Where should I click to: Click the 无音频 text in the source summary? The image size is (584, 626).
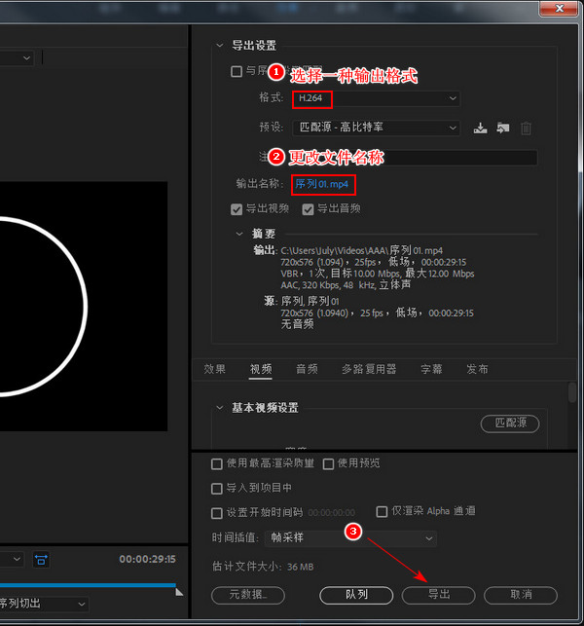[298, 324]
